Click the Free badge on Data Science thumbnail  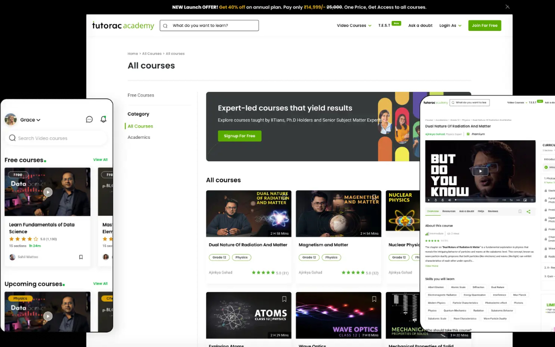click(17, 175)
